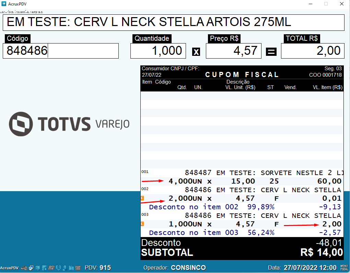Click the 4,000UN x 15,00 quantity line

(242, 181)
